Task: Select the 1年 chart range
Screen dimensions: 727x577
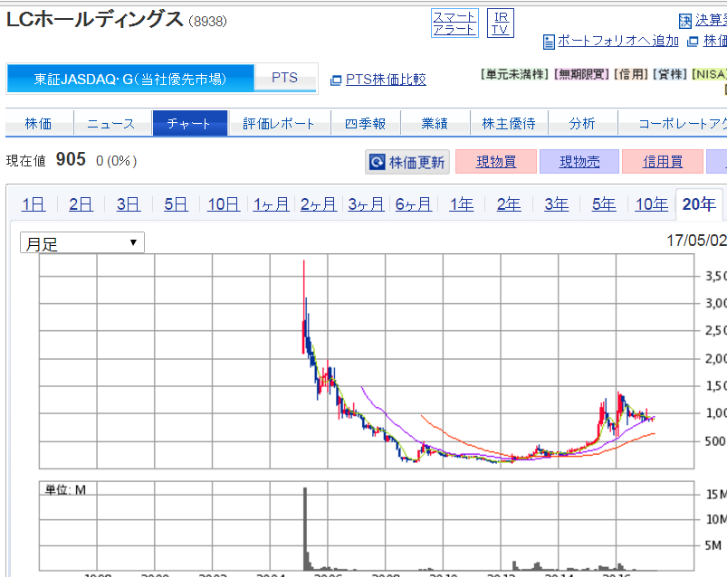Action: click(461, 204)
